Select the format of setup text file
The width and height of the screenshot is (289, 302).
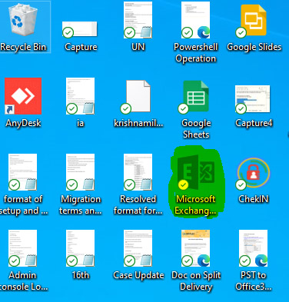22,172
